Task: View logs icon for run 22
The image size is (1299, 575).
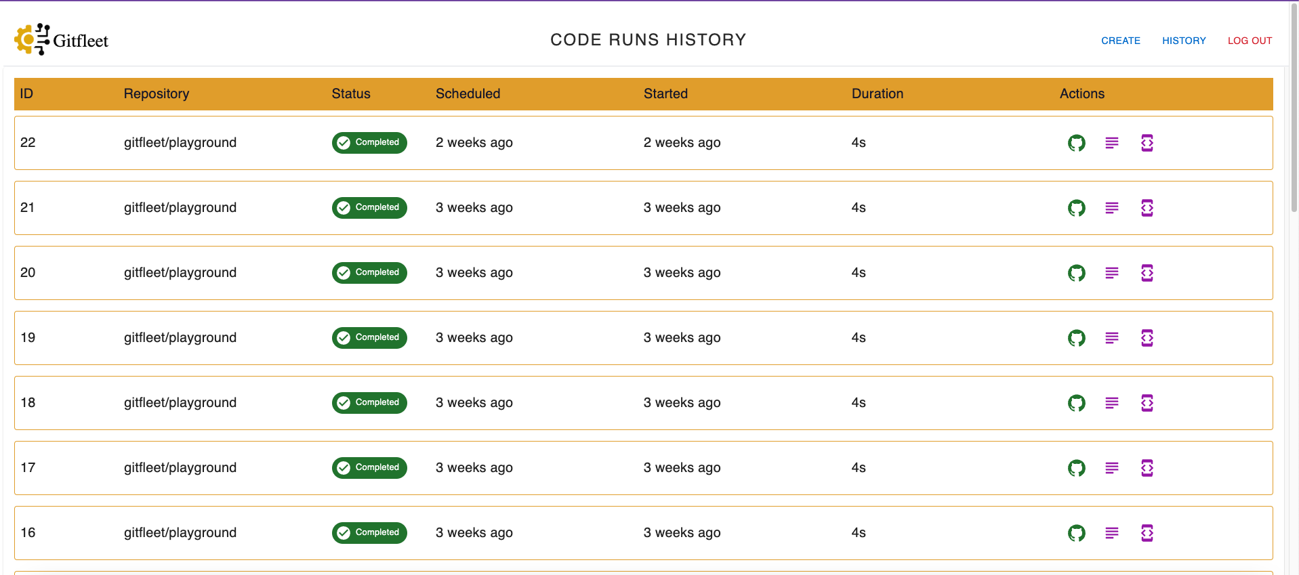Action: [x=1111, y=143]
